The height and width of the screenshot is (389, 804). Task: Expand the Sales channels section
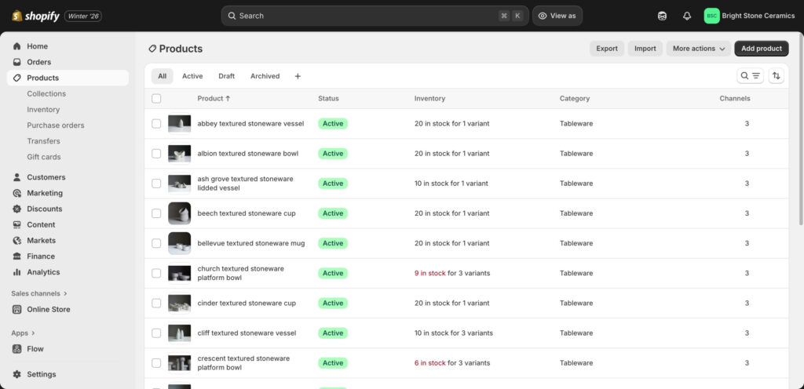(x=39, y=293)
